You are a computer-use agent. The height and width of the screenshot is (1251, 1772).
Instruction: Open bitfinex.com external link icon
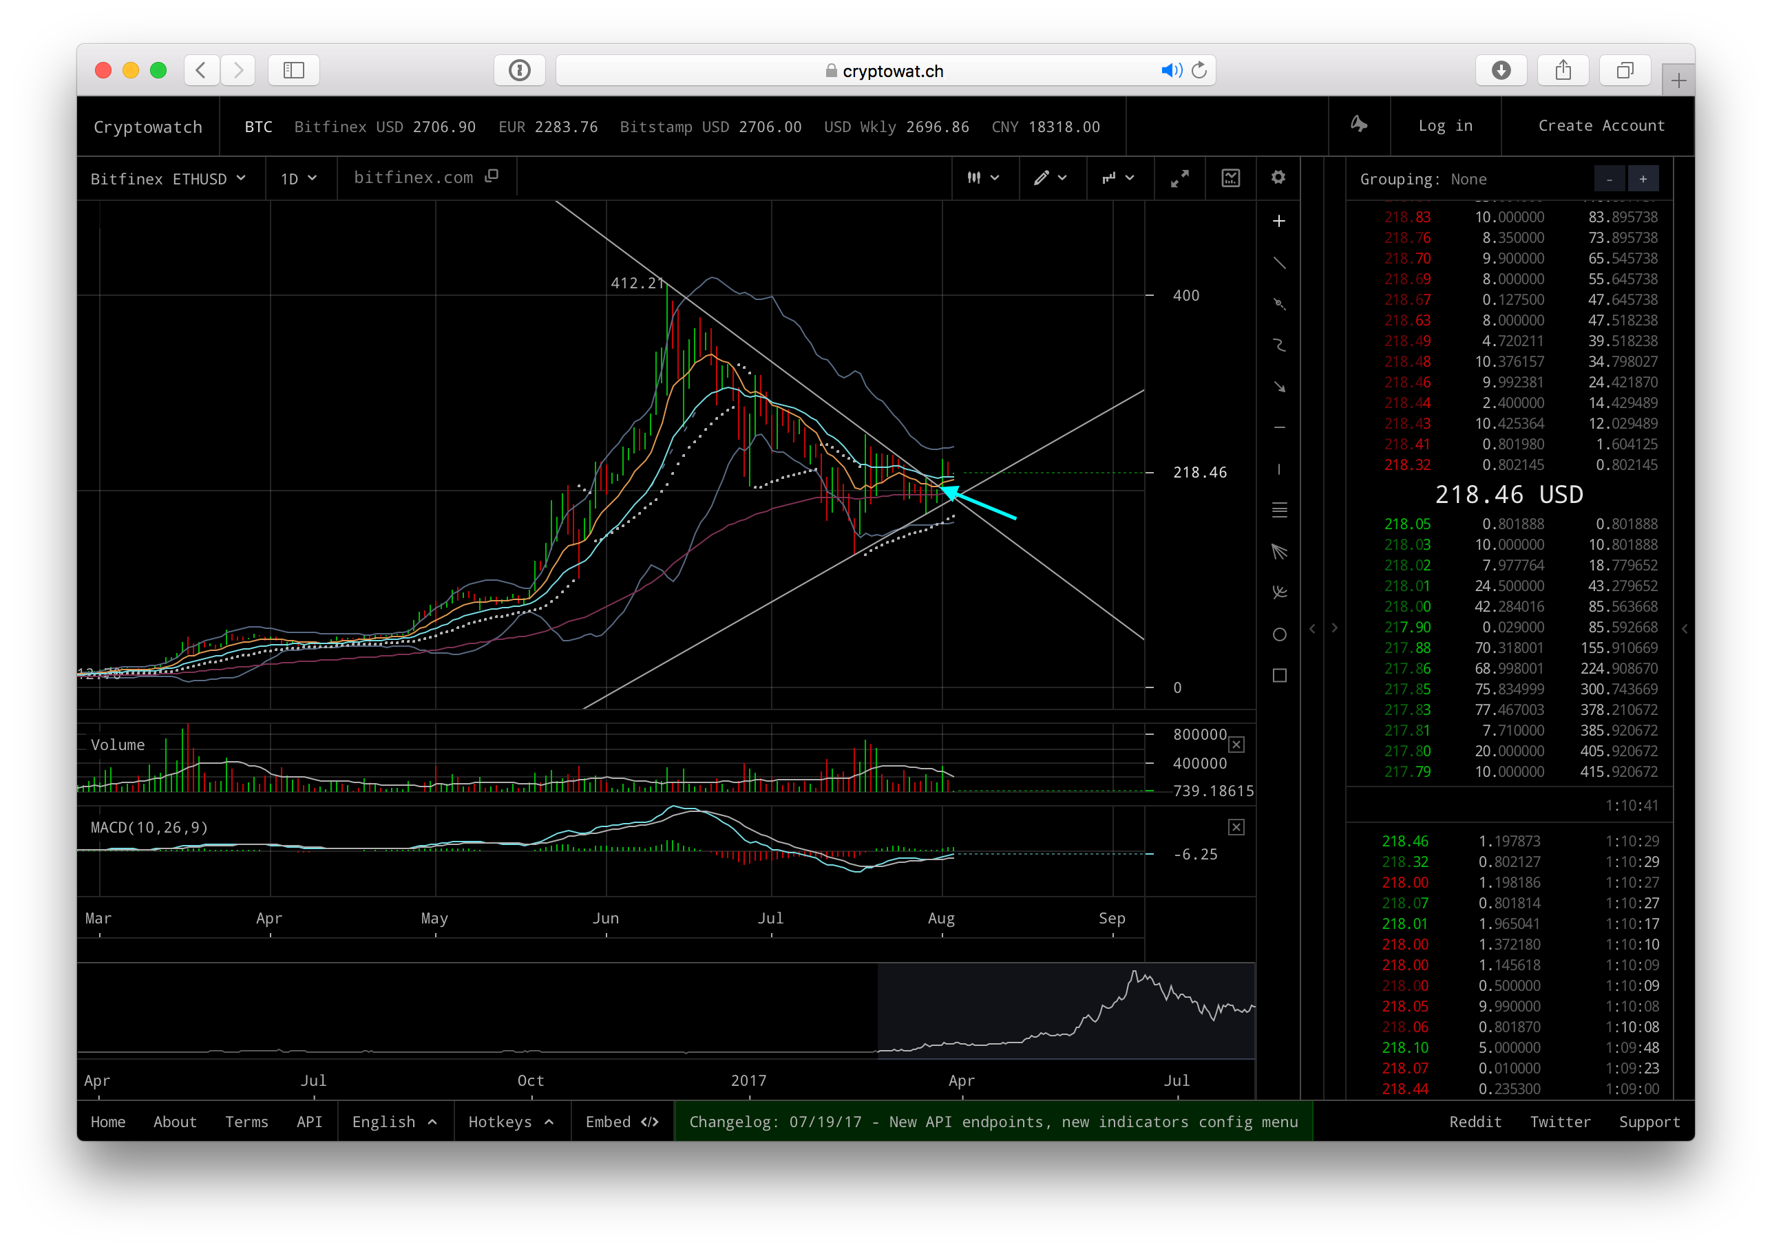[492, 177]
